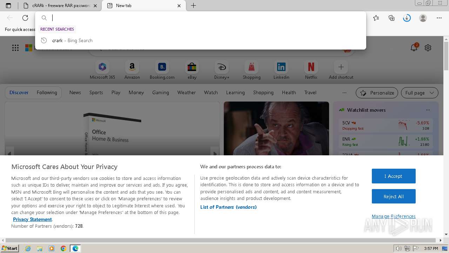
Task: Open the Play category
Action: [x=116, y=92]
